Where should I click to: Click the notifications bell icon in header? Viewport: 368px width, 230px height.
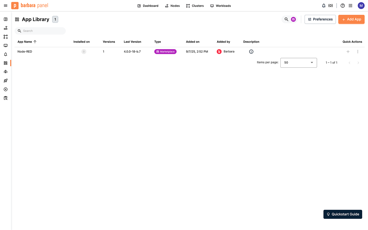[x=324, y=6]
